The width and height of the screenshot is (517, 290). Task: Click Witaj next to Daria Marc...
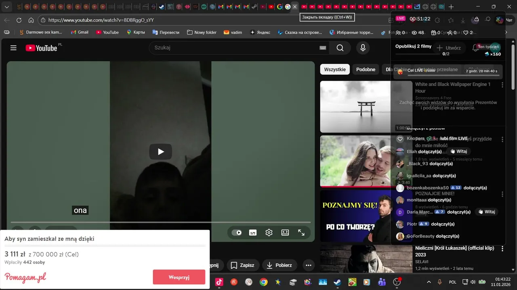[486, 212]
